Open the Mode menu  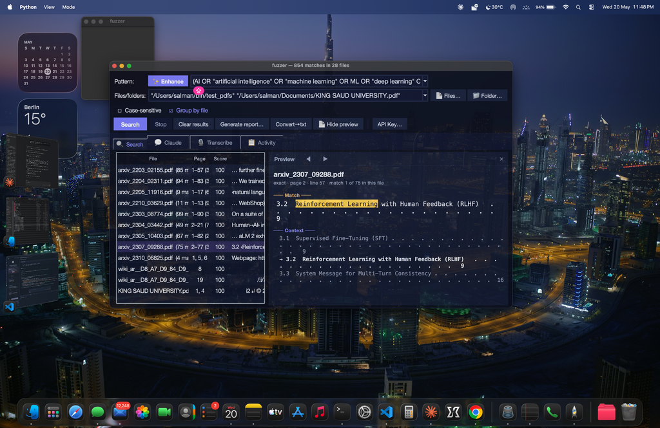pos(68,7)
